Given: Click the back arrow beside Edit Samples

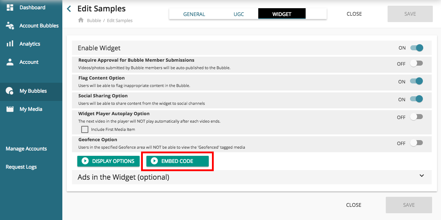Looking at the screenshot, I should [69, 9].
